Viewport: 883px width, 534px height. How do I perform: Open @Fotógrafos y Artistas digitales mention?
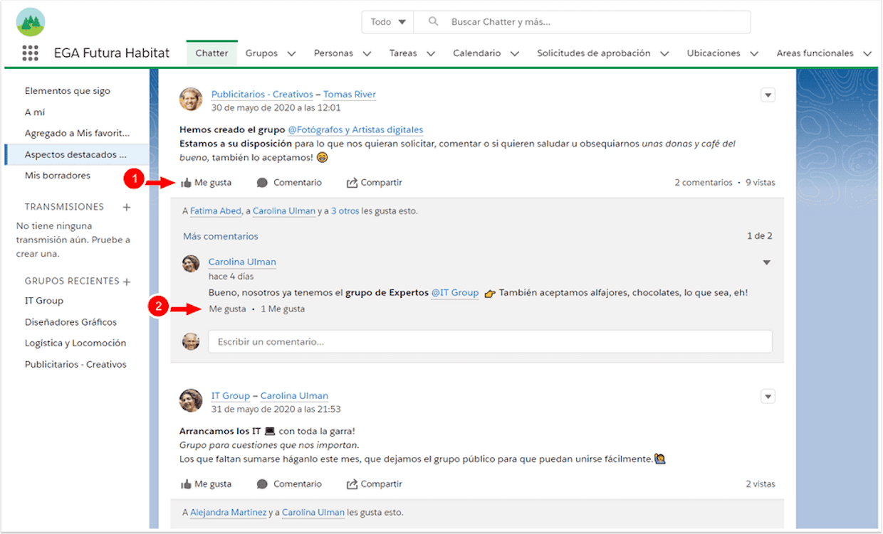click(355, 130)
